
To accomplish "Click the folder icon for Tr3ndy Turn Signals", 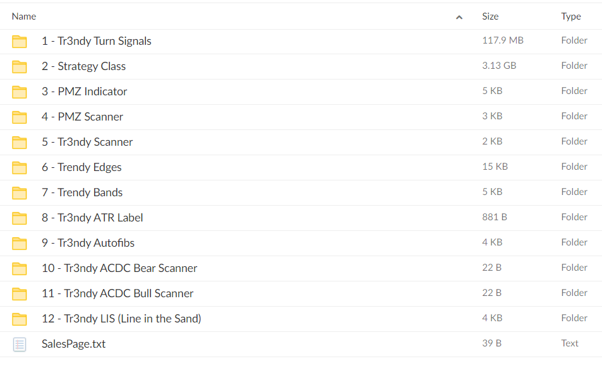I will pos(20,42).
